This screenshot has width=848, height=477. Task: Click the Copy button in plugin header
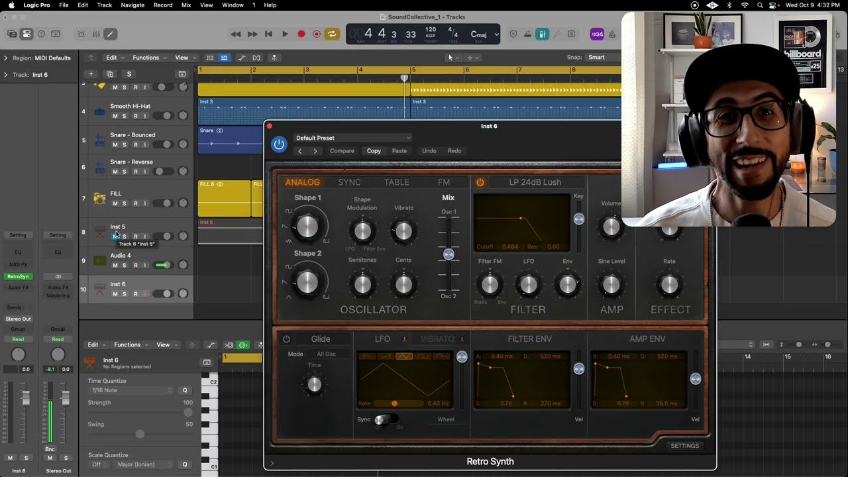click(374, 151)
